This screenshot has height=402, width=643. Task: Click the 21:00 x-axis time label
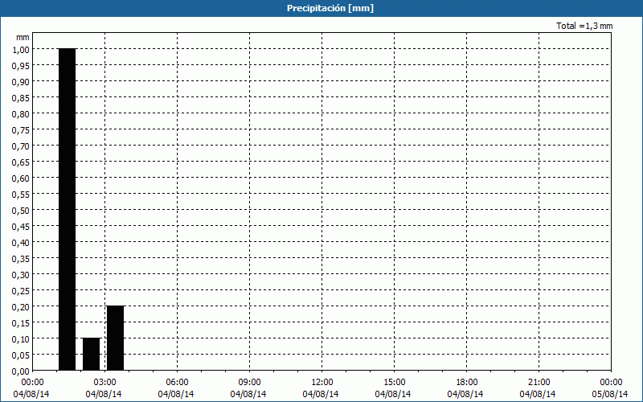539,383
